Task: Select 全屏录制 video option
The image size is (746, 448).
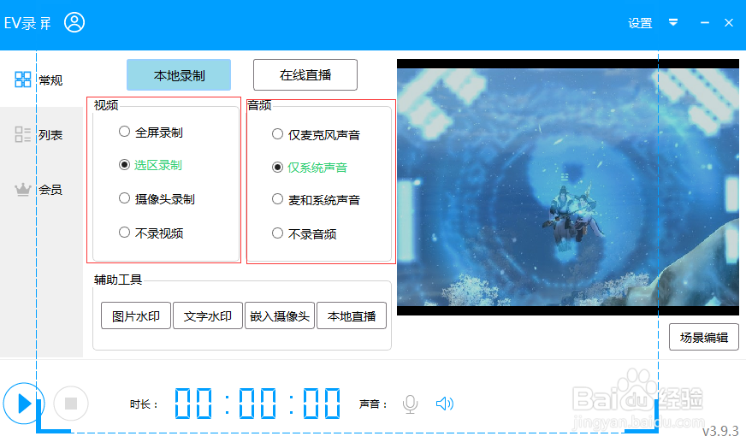Action: click(151, 133)
